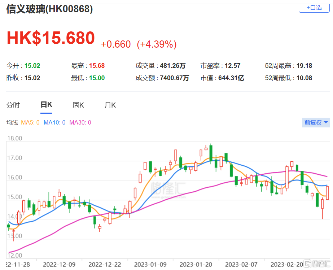Click the current price HK$15.680
The image size is (333, 270).
point(51,38)
